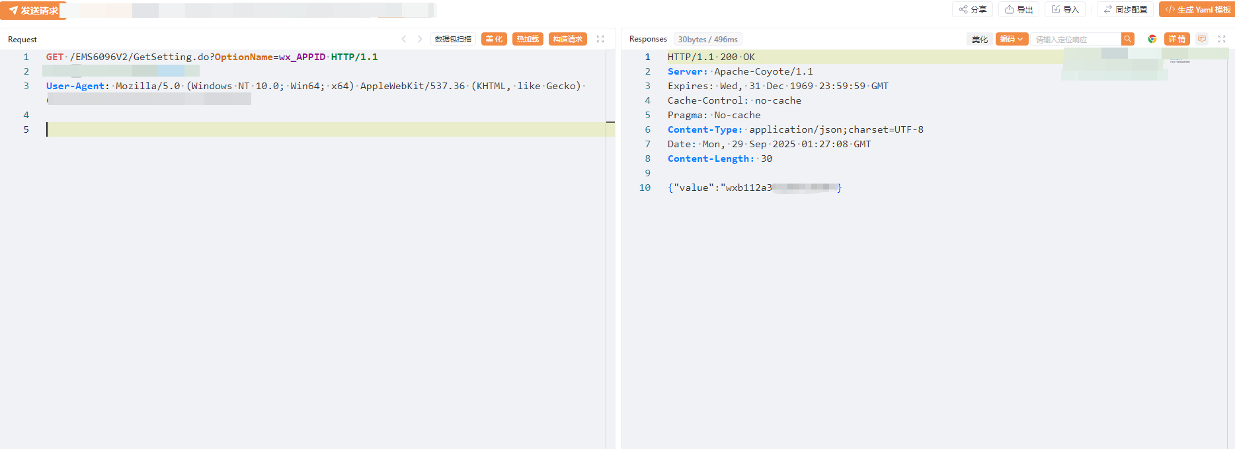Open the 编码 encoding dropdown
Viewport: 1235px width, 449px height.
(1012, 39)
